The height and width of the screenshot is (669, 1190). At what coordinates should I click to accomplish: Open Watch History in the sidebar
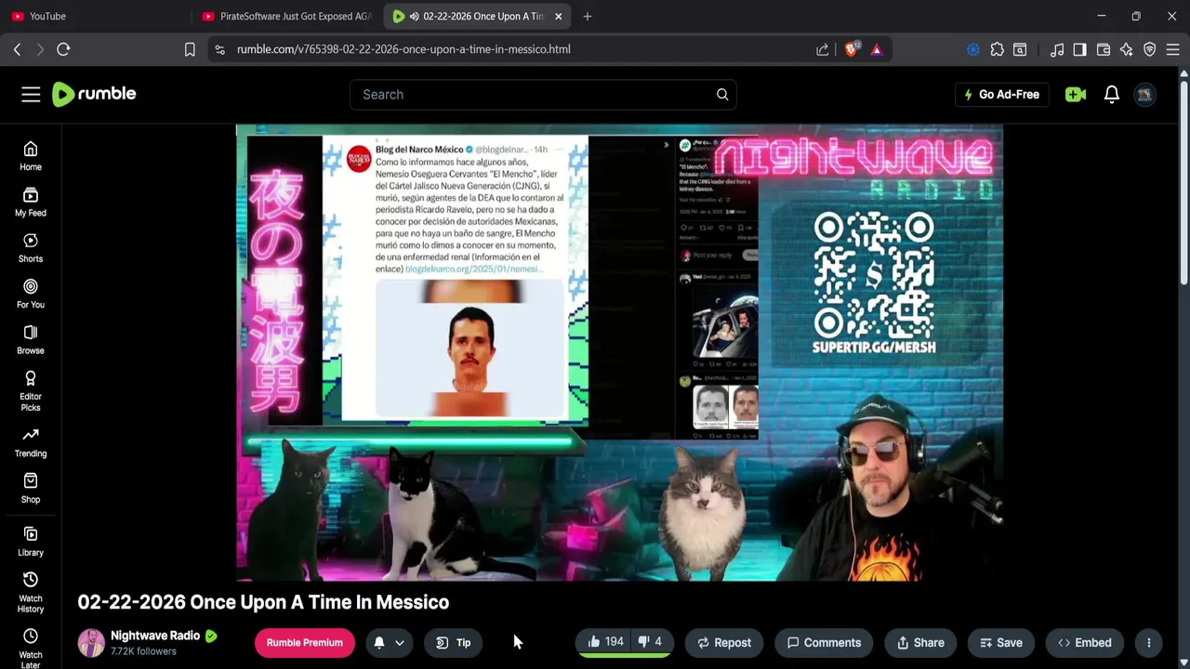point(31,593)
